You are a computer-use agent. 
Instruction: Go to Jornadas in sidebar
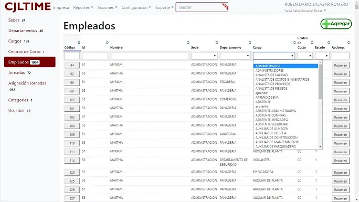(19, 73)
